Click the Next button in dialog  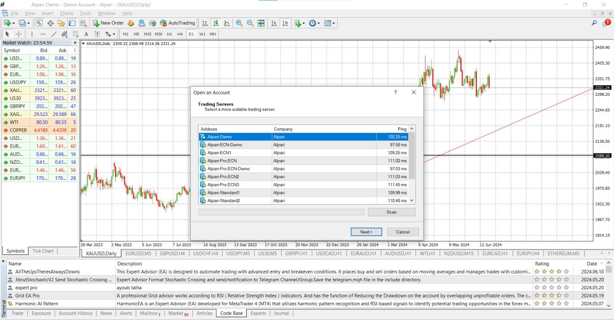[x=366, y=232]
